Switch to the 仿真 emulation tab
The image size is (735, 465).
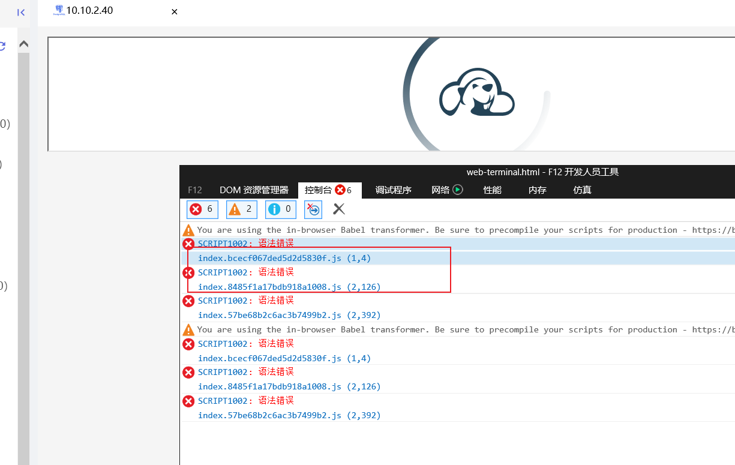click(582, 190)
